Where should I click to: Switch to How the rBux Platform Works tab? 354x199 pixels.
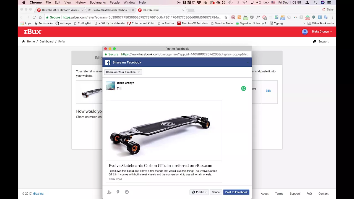click(x=60, y=10)
